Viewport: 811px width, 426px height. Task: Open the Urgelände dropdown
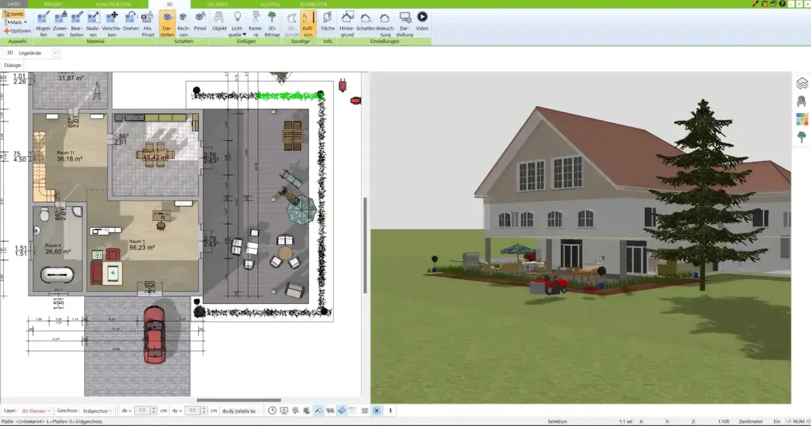[x=56, y=53]
